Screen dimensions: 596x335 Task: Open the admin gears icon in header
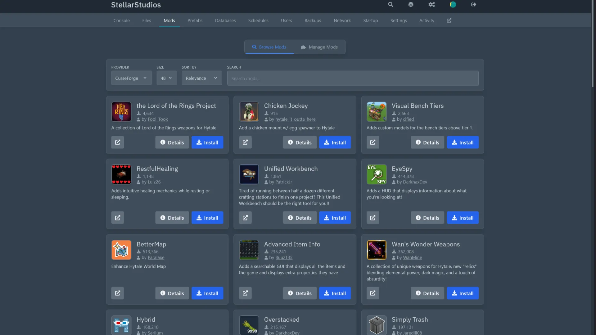point(431,5)
